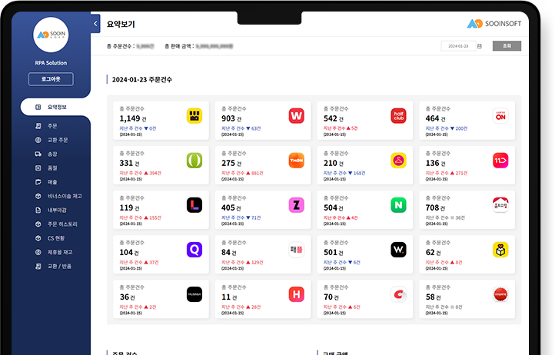Click the icon next to 매출

pos(38,182)
